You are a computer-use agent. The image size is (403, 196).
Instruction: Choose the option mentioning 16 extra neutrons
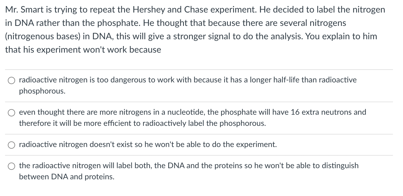pyautogui.click(x=11, y=113)
